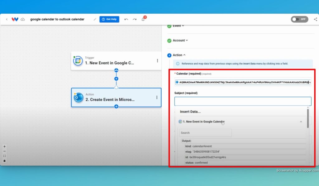Click the Get Help button
The image size is (319, 186).
coord(109,19)
